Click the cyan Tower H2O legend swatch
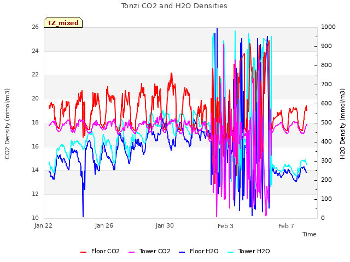Viewport: 350px width, 262px height. (x=230, y=252)
